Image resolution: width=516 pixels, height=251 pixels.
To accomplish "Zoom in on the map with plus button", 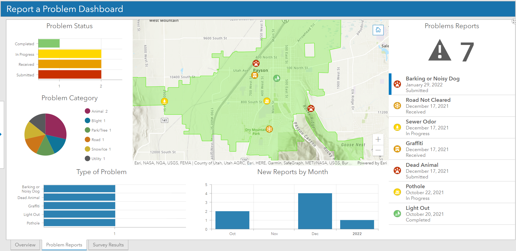I will point(378,139).
